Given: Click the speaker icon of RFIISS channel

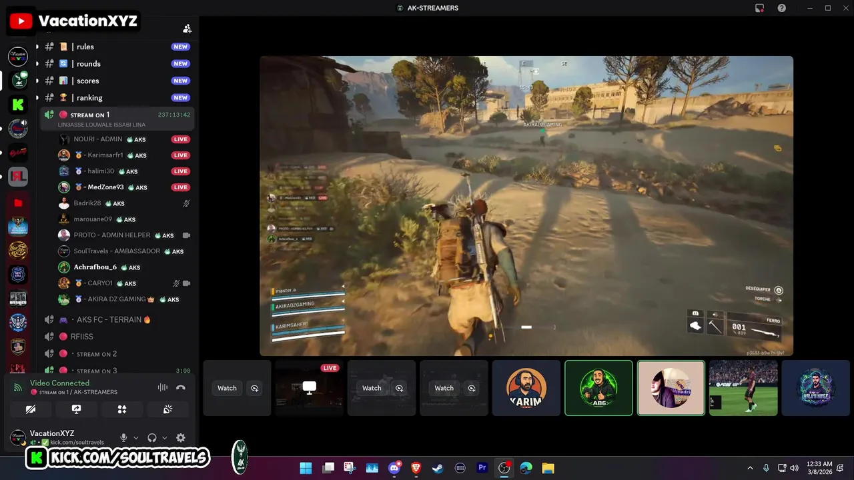Looking at the screenshot, I should (x=49, y=337).
